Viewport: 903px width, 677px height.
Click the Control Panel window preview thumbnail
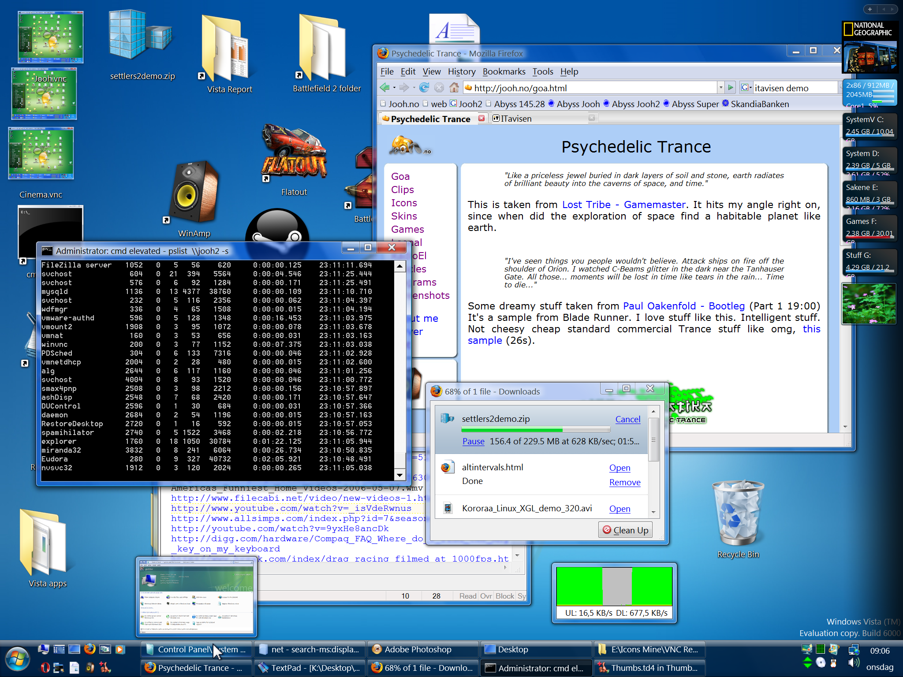pos(197,597)
